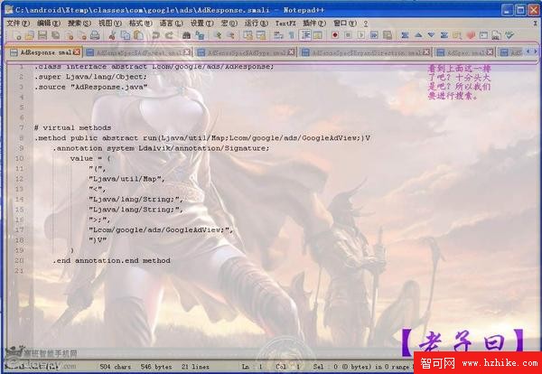Toggle synchronize horizontal scrolling icon
The width and height of the screenshot is (542, 374).
click(261, 35)
